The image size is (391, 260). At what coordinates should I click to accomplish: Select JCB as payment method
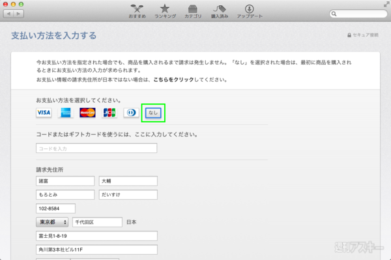109,112
